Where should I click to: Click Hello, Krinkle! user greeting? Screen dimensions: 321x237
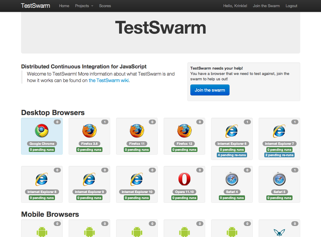click(x=235, y=6)
